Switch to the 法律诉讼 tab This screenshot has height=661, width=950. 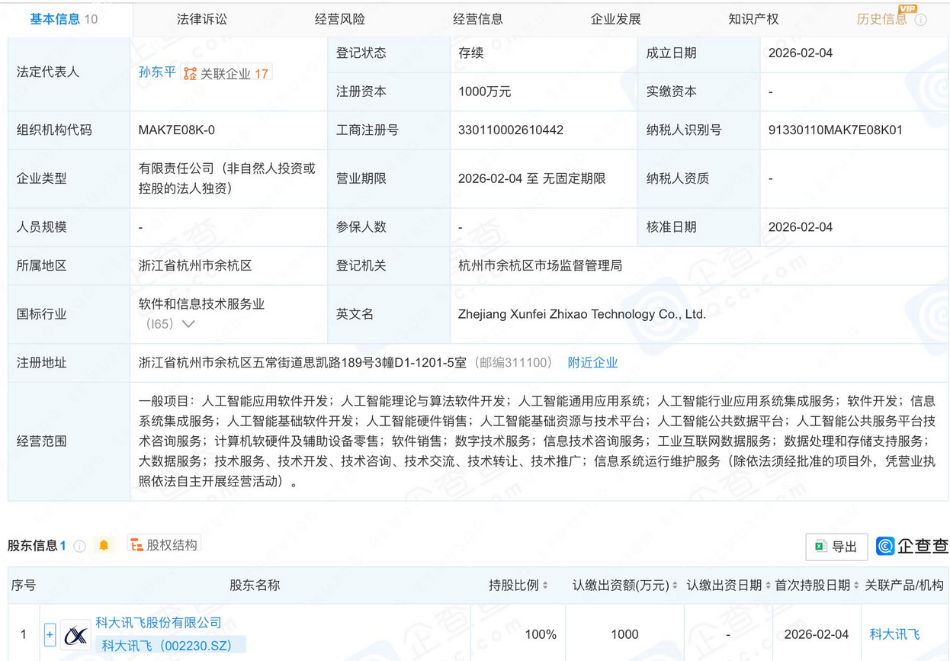pos(203,19)
